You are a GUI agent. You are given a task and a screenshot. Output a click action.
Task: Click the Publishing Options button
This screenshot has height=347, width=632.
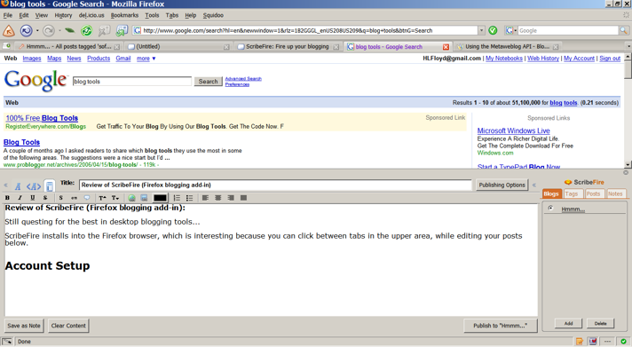[x=502, y=185]
